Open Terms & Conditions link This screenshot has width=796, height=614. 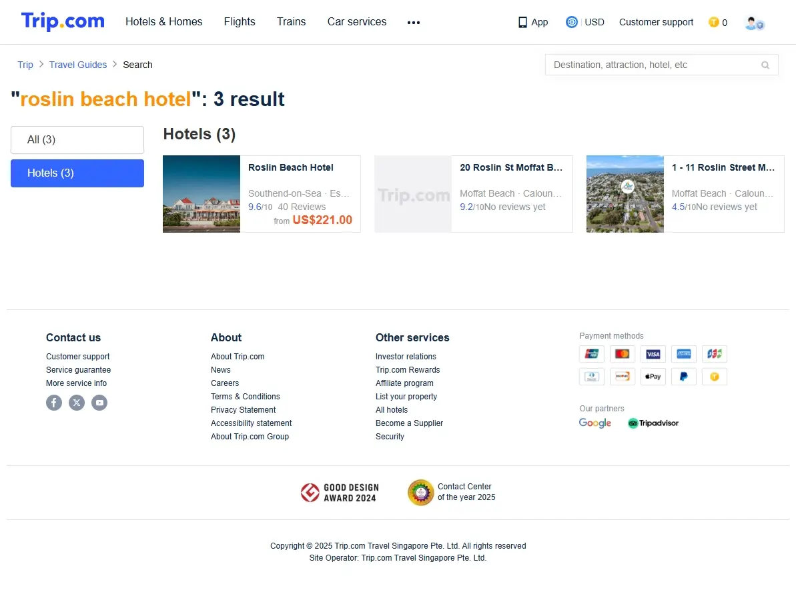click(245, 397)
